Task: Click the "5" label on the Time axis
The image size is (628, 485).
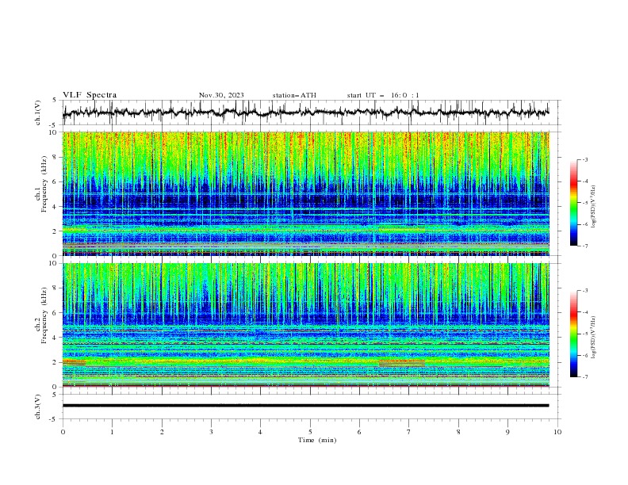Action: 310,432
